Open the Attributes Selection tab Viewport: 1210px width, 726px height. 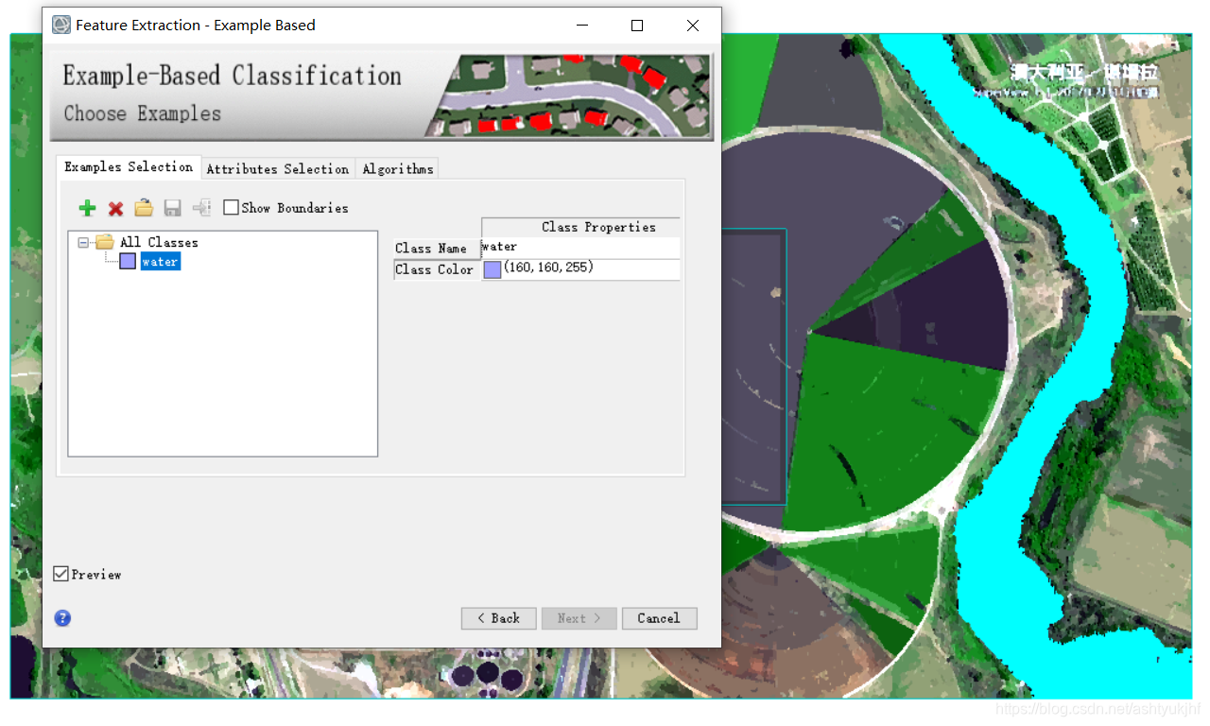click(x=278, y=169)
